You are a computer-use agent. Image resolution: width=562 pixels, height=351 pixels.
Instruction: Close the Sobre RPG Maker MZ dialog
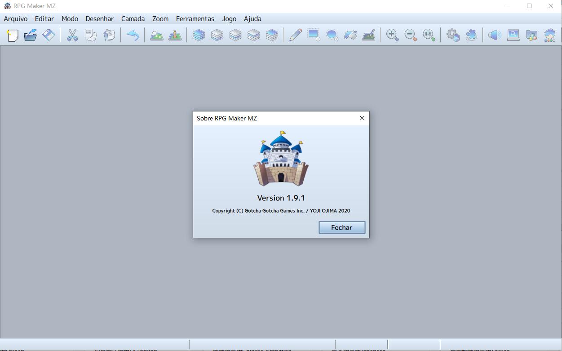(362, 118)
